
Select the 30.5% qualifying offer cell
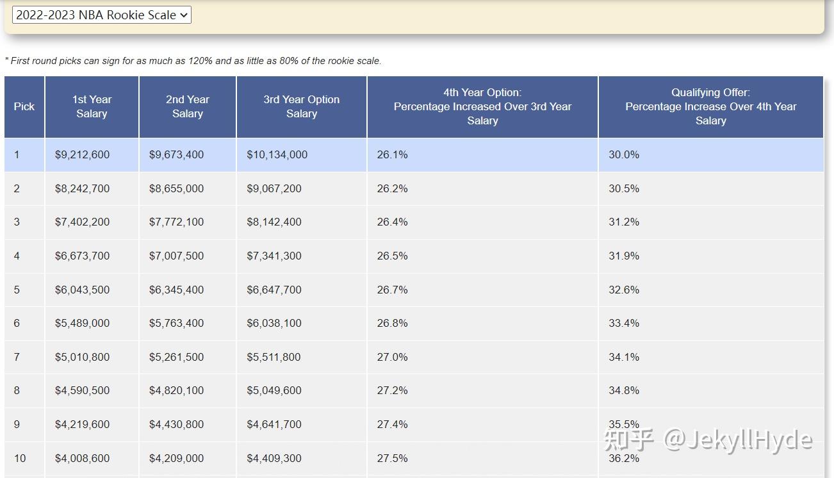pos(711,188)
